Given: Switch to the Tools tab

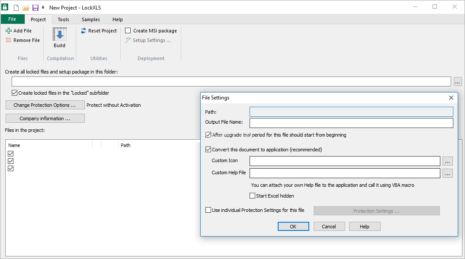Looking at the screenshot, I should pos(64,19).
